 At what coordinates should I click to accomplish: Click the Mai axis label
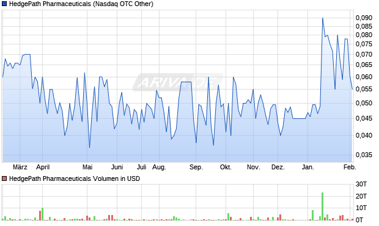tap(87, 167)
